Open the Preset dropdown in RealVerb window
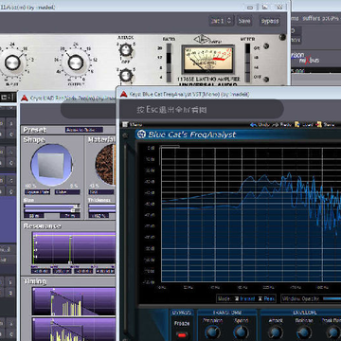 click(x=84, y=130)
